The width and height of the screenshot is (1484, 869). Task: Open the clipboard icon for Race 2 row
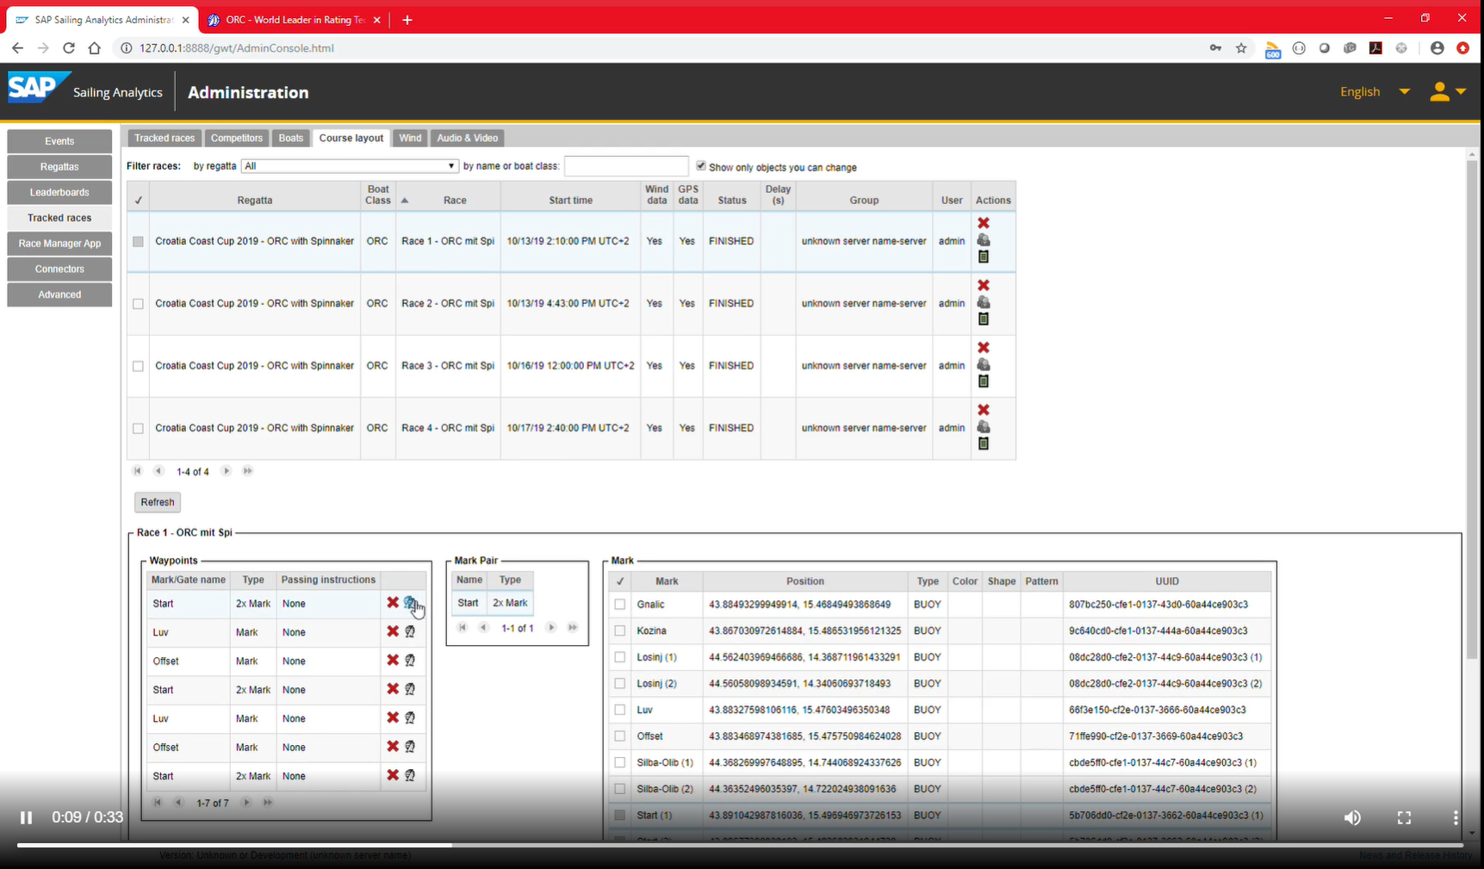click(983, 319)
